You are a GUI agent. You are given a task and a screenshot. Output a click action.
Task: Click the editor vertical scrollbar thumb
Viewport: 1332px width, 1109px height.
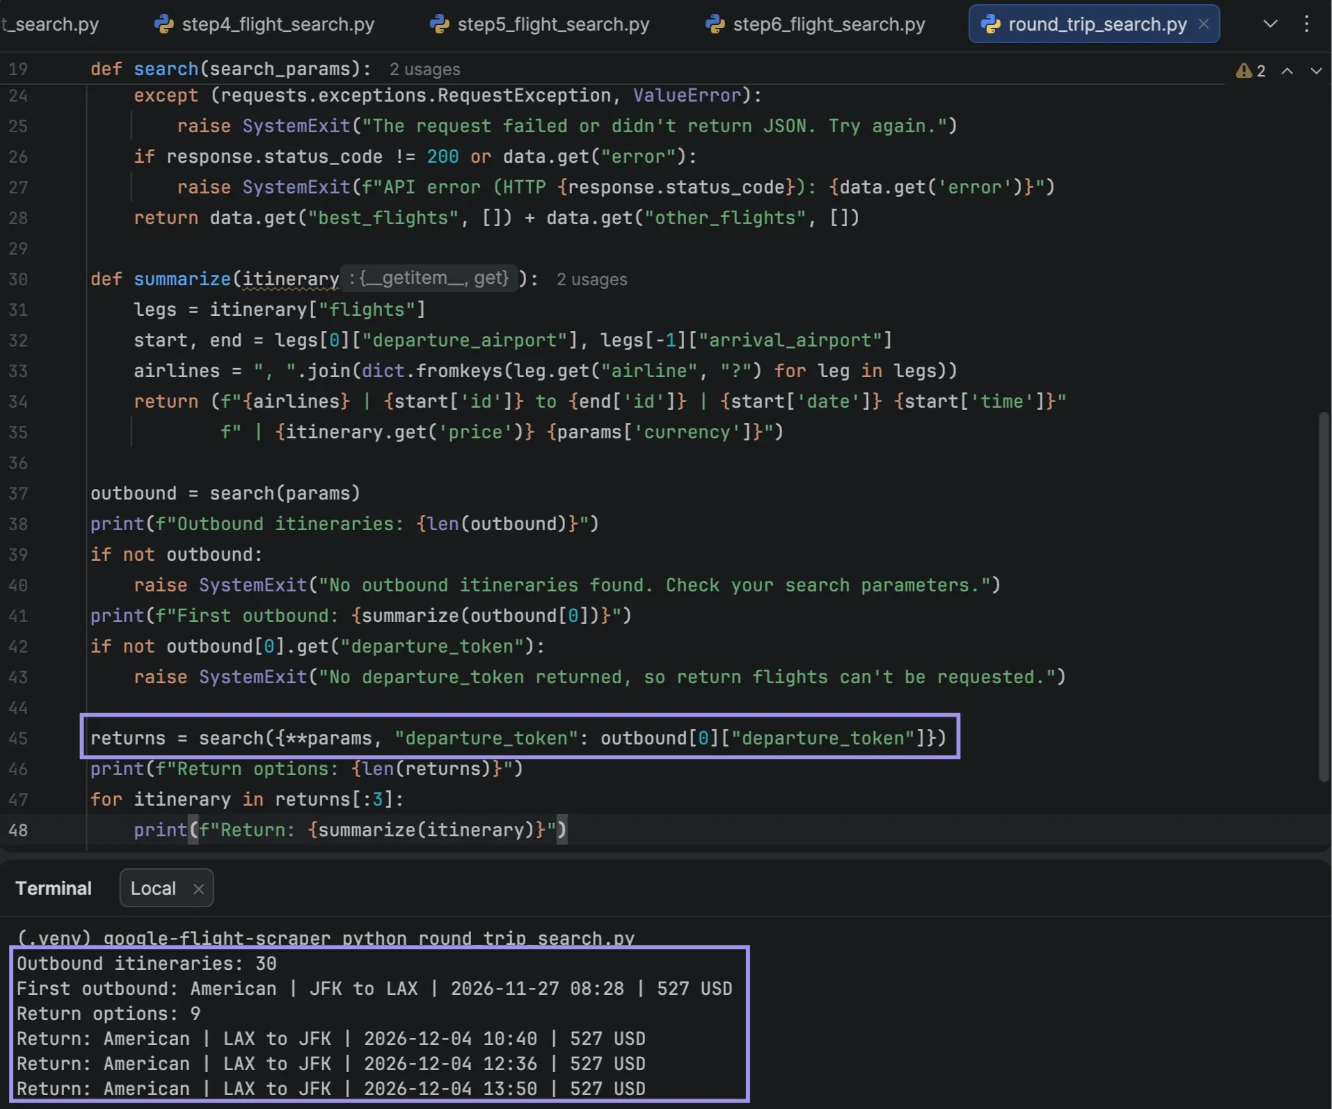[x=1324, y=598]
